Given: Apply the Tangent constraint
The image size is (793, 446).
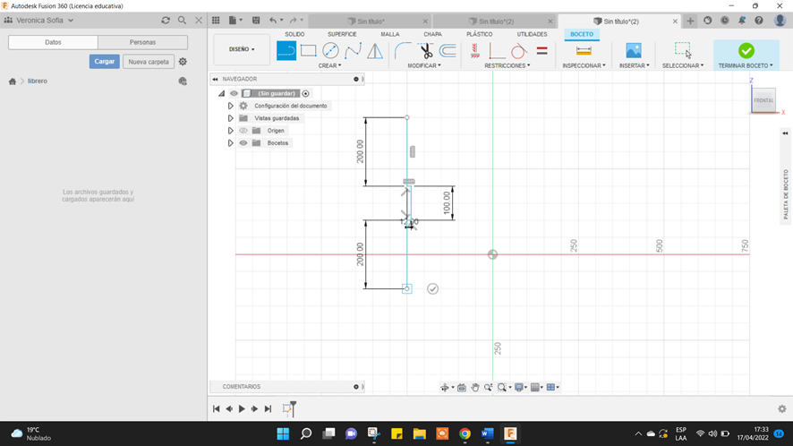Looking at the screenshot, I should [x=518, y=51].
